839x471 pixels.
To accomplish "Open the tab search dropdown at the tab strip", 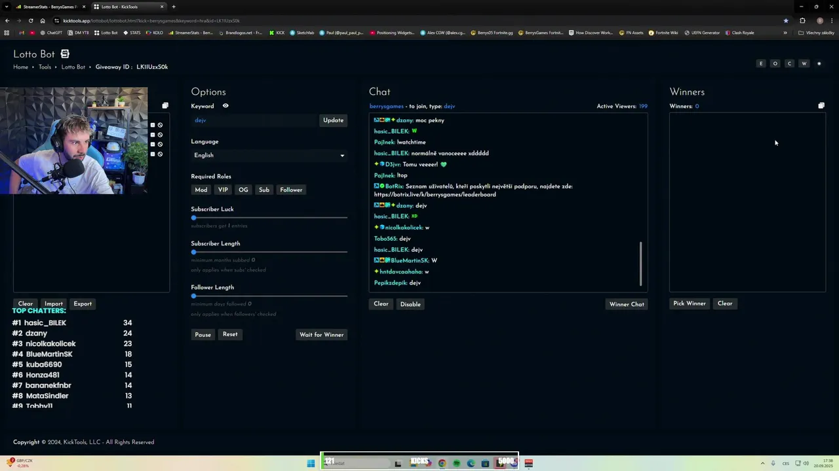I will point(7,7).
